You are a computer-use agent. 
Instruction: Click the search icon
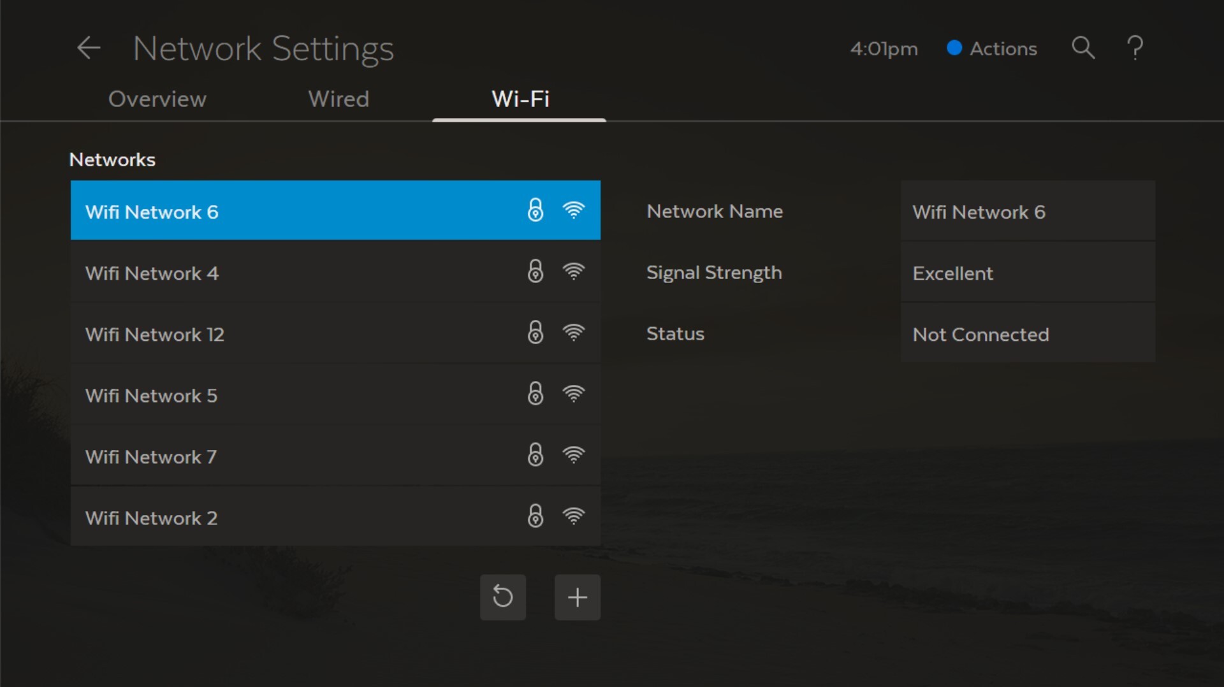(1084, 48)
